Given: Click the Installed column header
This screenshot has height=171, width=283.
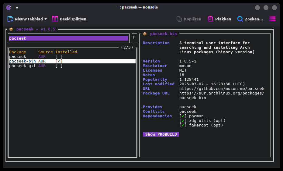Looking at the screenshot, I should click(x=66, y=52).
